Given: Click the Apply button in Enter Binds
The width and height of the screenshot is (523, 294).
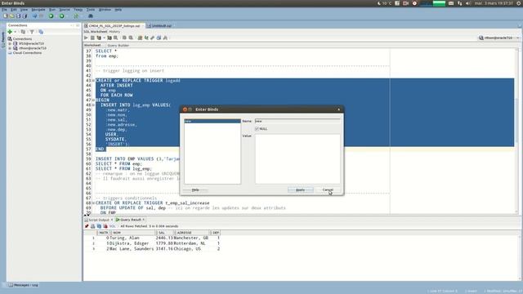Looking at the screenshot, I should tap(300, 190).
